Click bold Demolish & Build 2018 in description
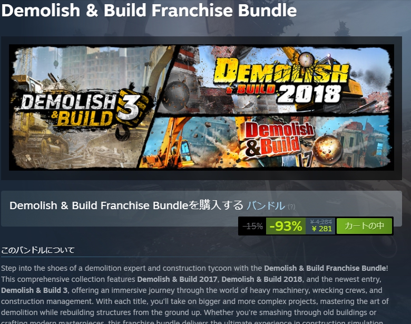This screenshot has height=324, width=411. tap(261, 279)
